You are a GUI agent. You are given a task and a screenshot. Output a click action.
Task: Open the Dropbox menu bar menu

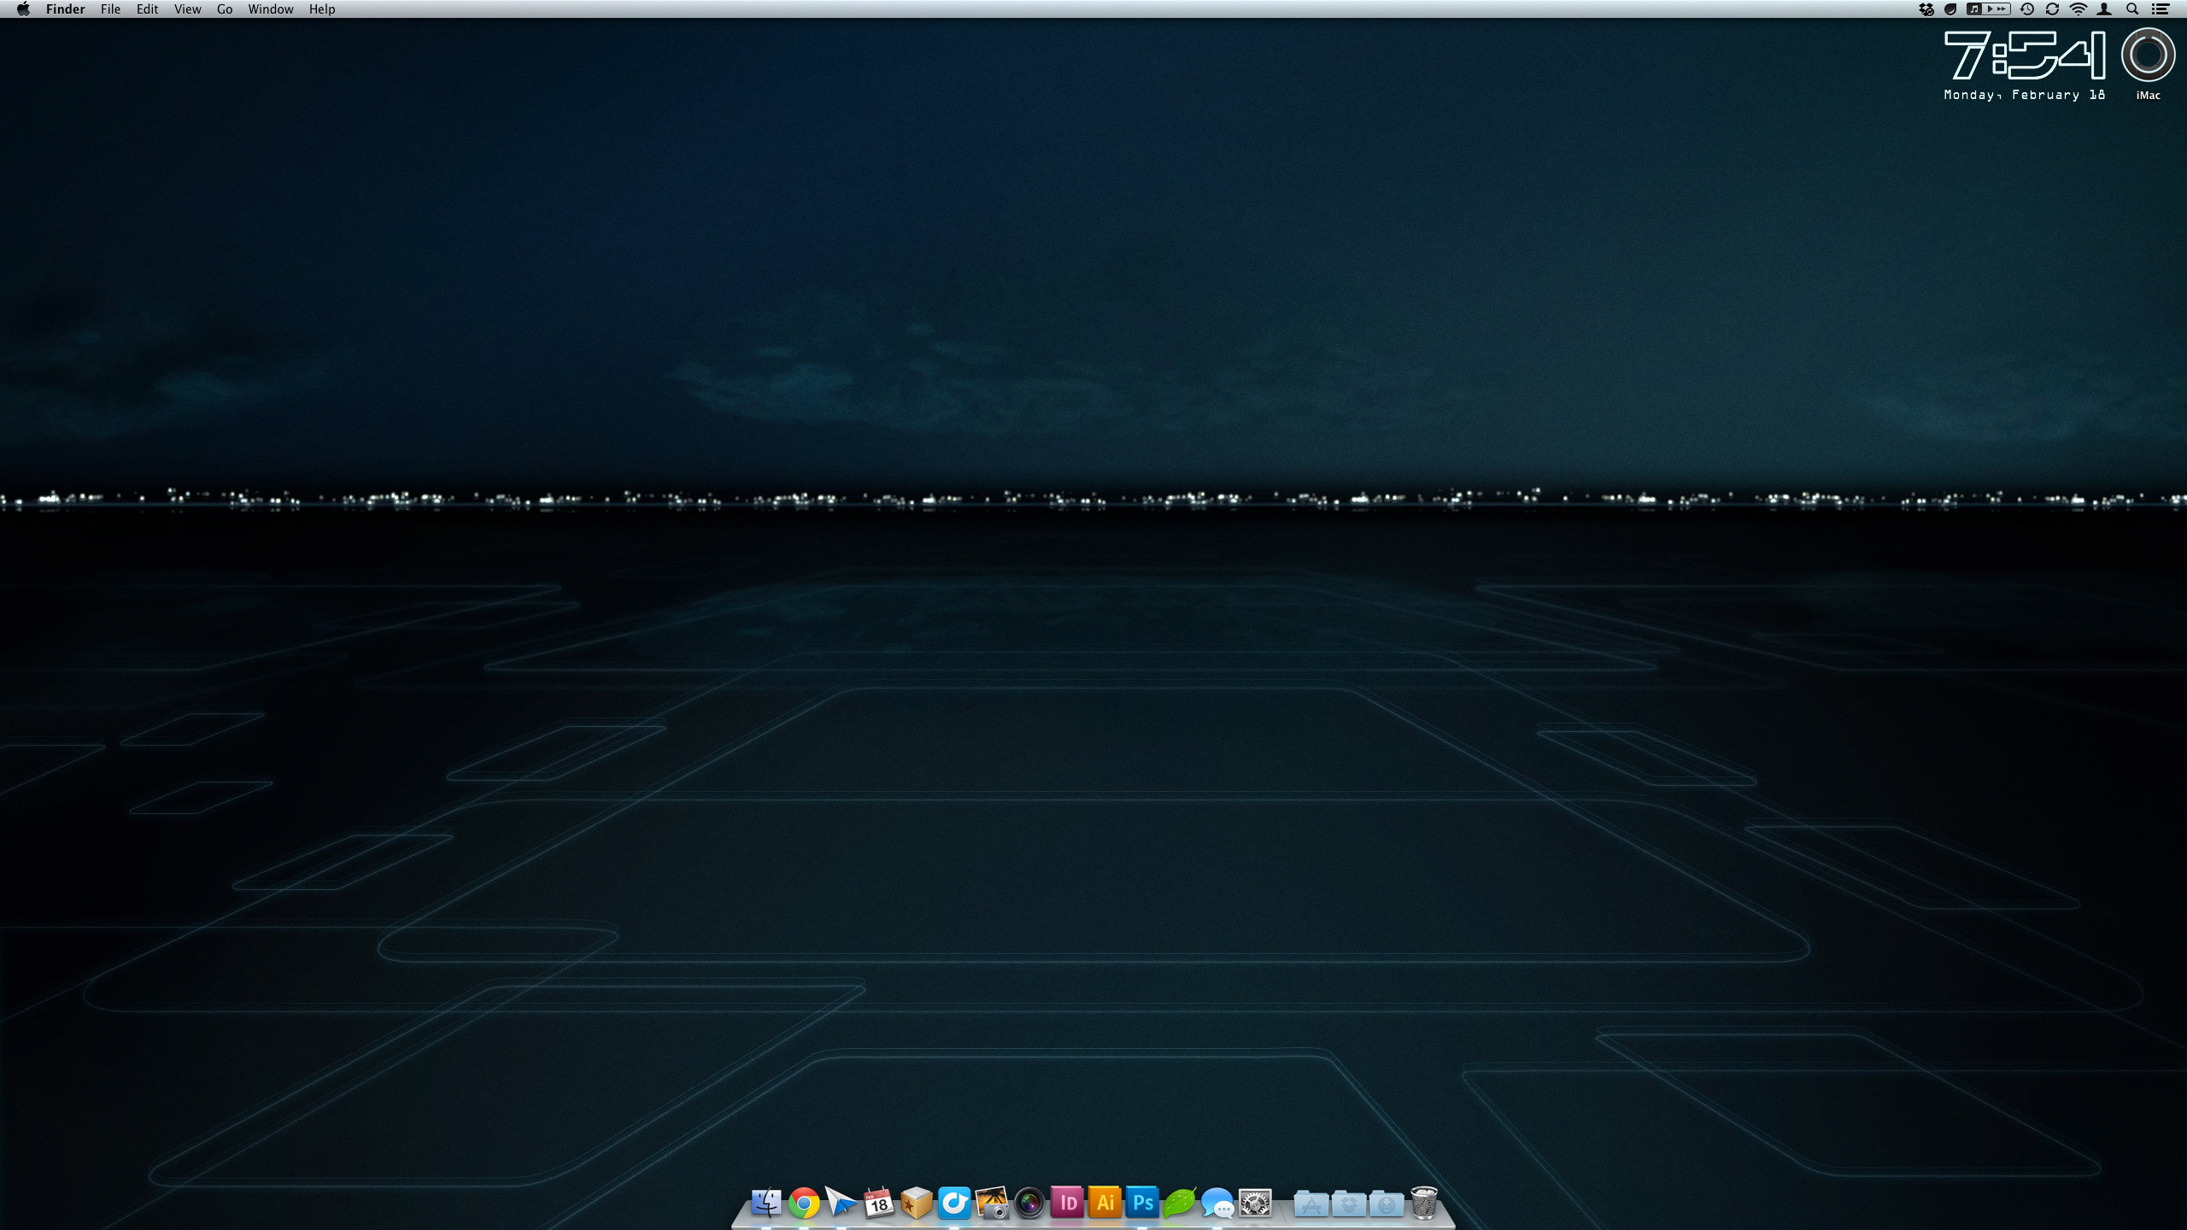point(1926,9)
